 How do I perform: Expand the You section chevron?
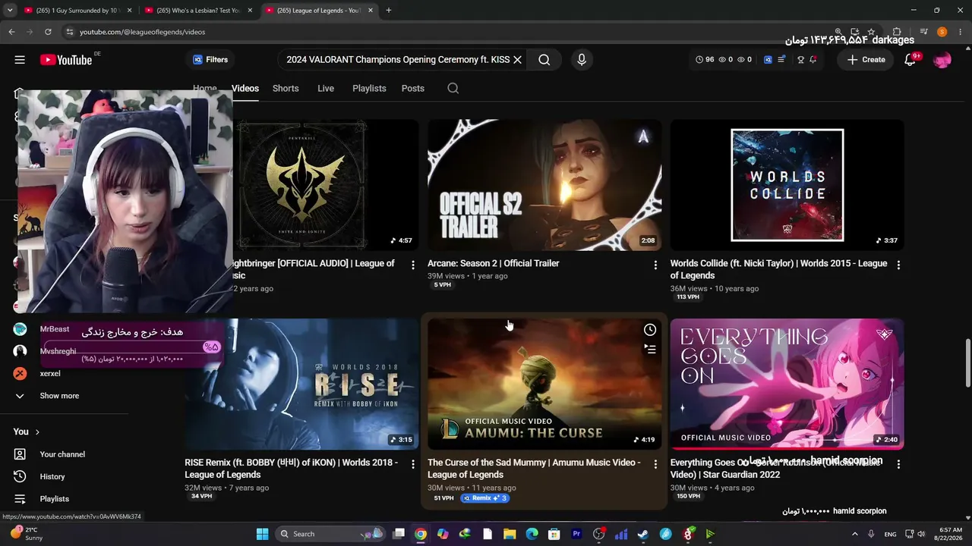pos(37,432)
